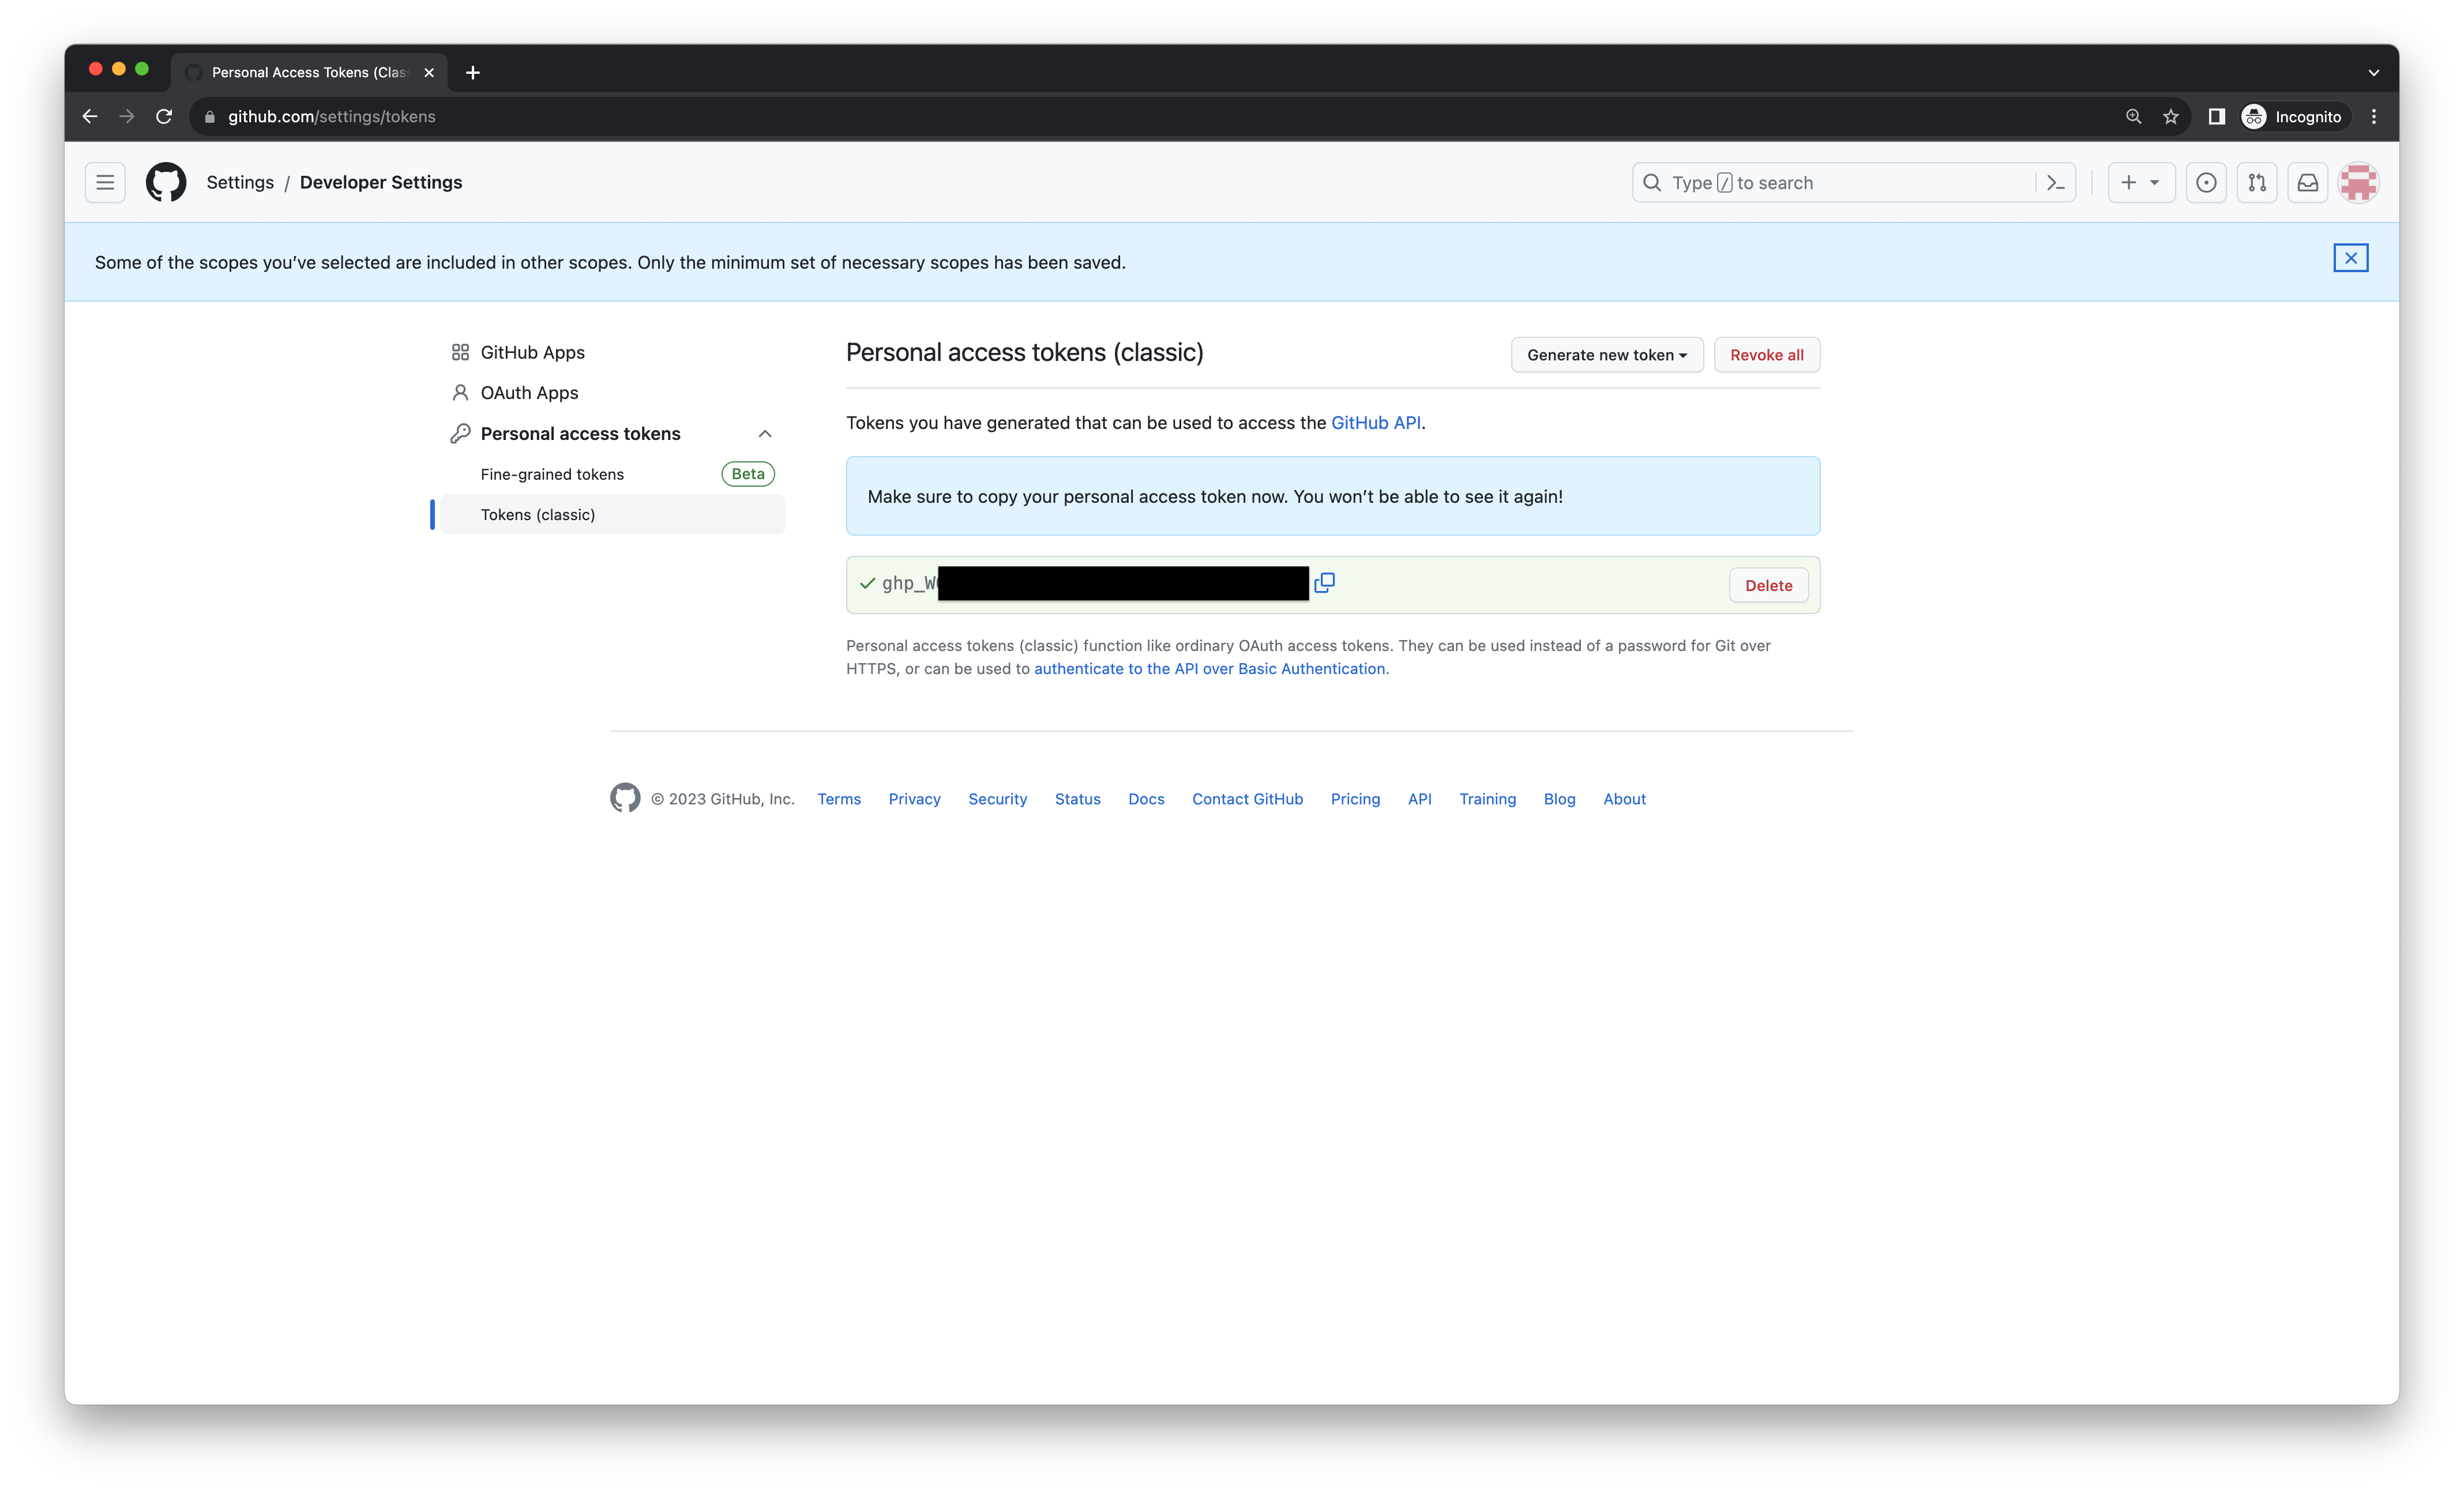
Task: Open the Security footer link
Action: click(x=997, y=798)
